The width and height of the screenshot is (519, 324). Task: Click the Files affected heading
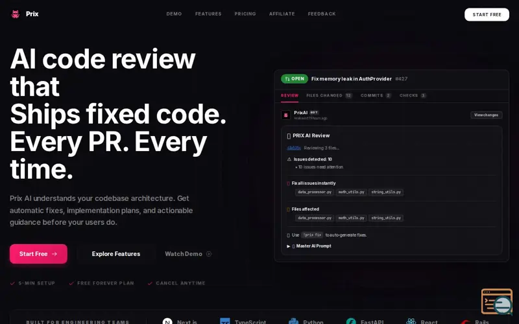coord(305,209)
